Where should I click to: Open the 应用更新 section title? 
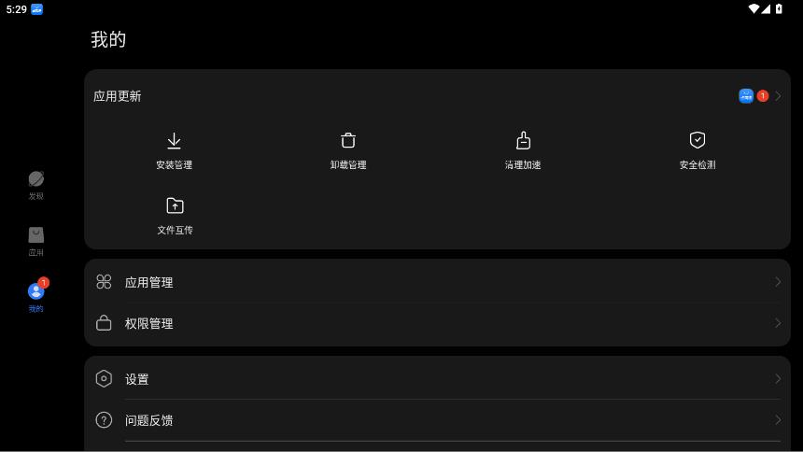[118, 96]
